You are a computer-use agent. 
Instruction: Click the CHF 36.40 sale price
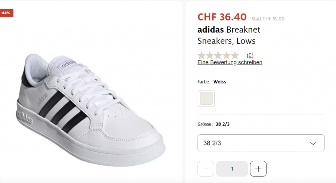pyautogui.click(x=222, y=17)
